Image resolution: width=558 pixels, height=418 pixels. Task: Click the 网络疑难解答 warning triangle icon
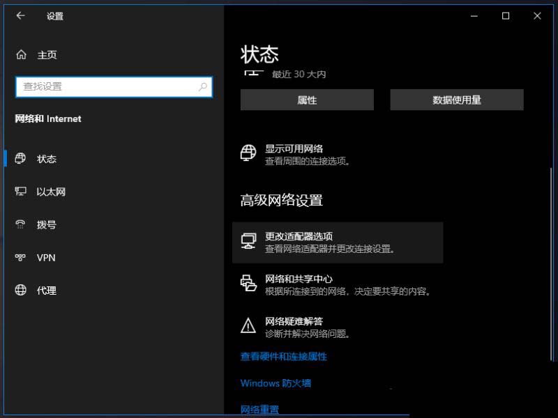(249, 326)
